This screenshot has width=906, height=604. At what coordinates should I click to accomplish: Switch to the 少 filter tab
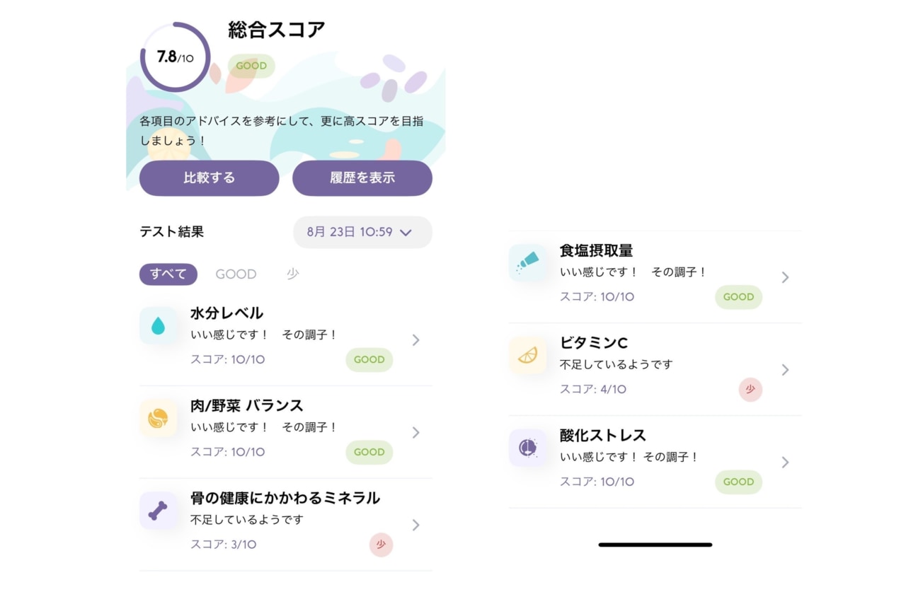(x=292, y=274)
